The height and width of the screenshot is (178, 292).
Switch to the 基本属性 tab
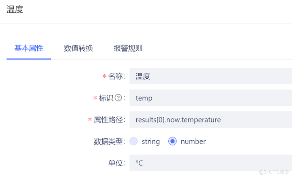click(28, 48)
